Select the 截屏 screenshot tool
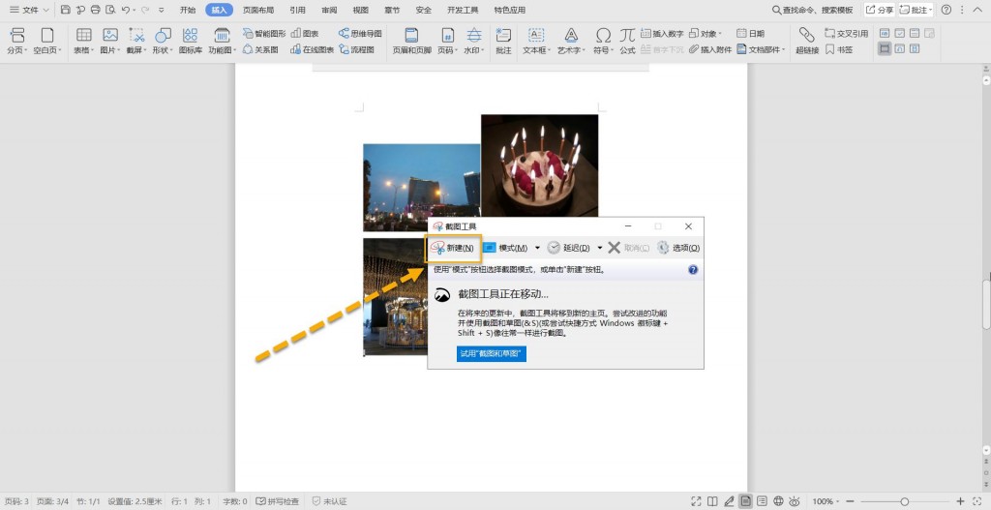The height and width of the screenshot is (510, 991). (x=135, y=41)
